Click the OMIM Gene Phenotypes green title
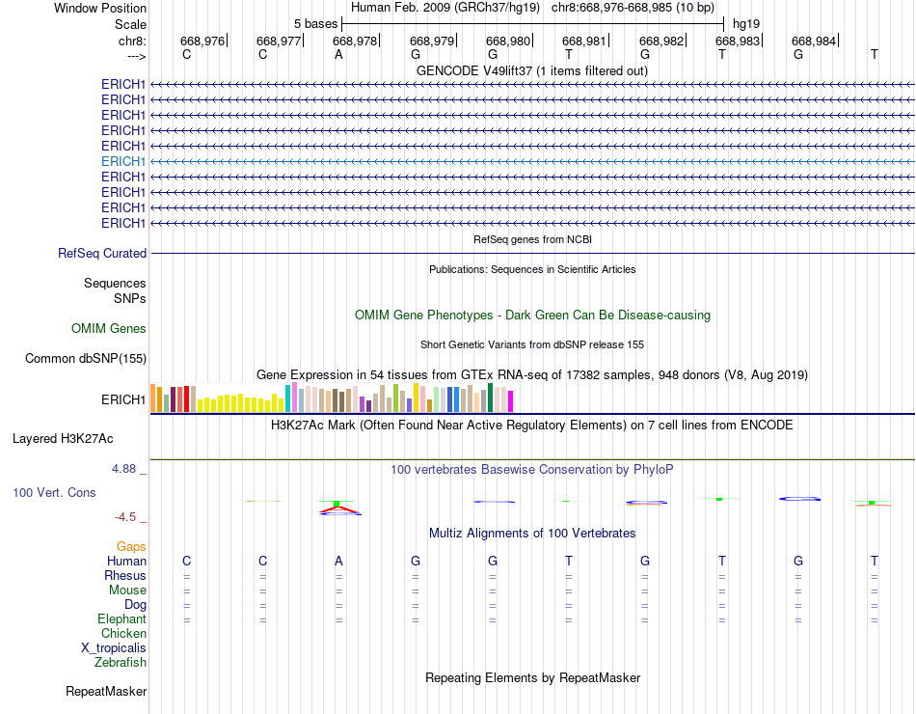Image resolution: width=916 pixels, height=714 pixels. point(532,316)
